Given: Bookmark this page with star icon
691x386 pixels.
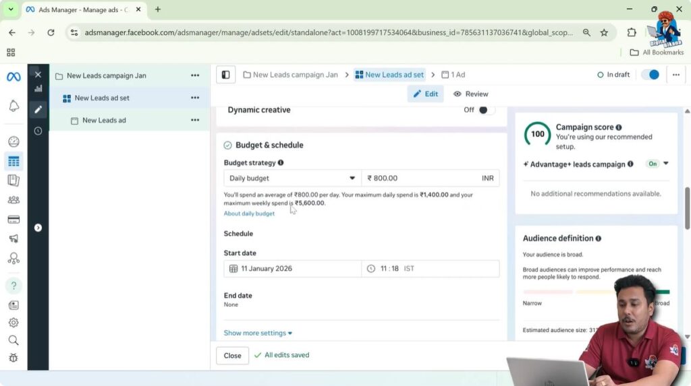Looking at the screenshot, I should pyautogui.click(x=604, y=32).
